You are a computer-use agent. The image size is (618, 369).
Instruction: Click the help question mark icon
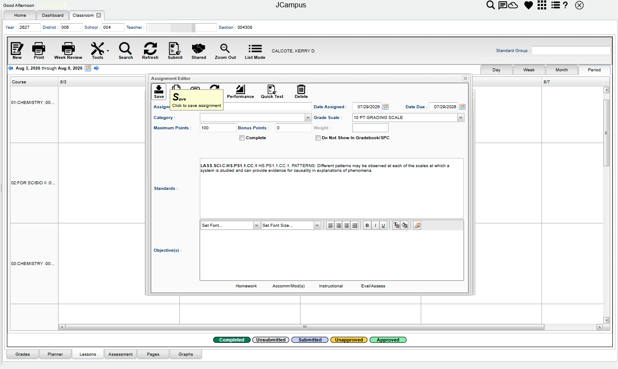(x=565, y=5)
